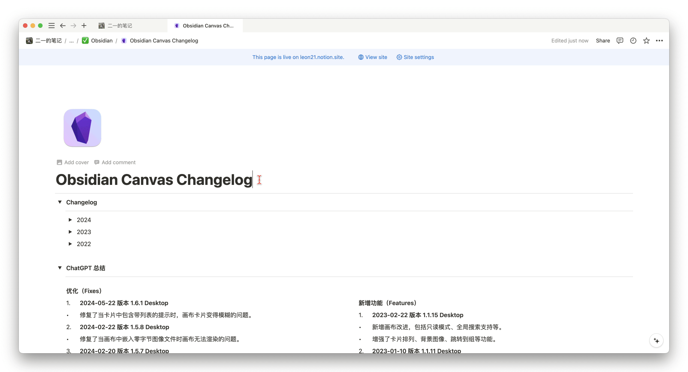Click 2024-05-22 版本 1.6.1 Desktop item

[124, 303]
